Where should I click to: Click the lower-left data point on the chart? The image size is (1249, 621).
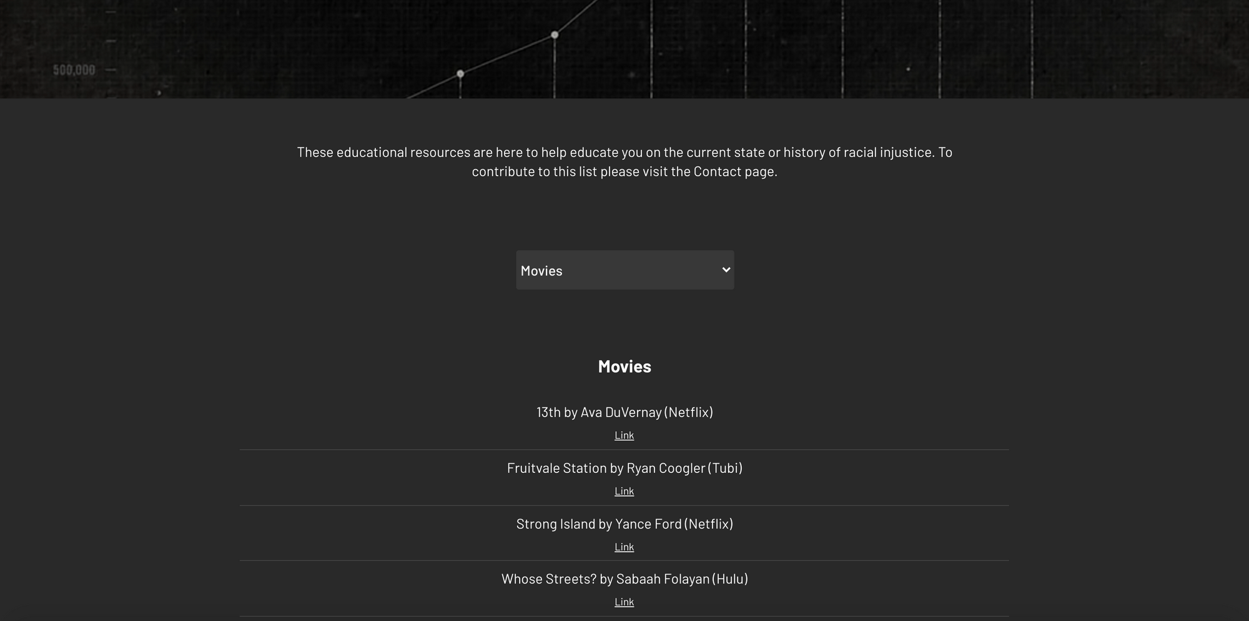coord(460,74)
